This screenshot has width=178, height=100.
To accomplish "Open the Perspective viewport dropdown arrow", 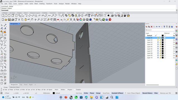I will [x=19, y=24].
